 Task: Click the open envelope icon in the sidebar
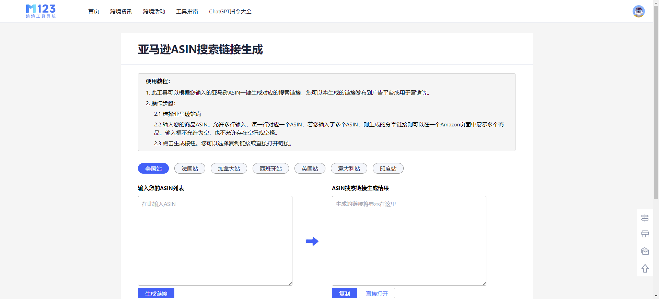click(645, 251)
